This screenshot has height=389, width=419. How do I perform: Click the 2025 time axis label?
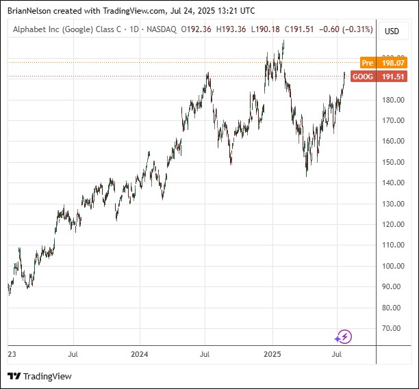click(272, 354)
